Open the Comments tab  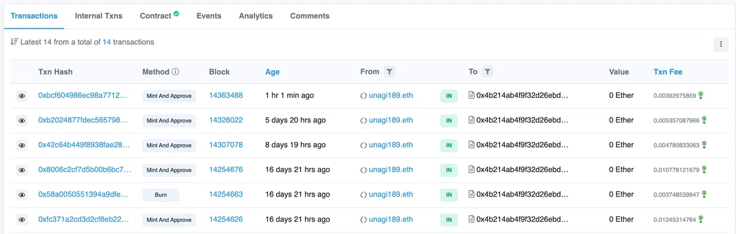pyautogui.click(x=310, y=16)
